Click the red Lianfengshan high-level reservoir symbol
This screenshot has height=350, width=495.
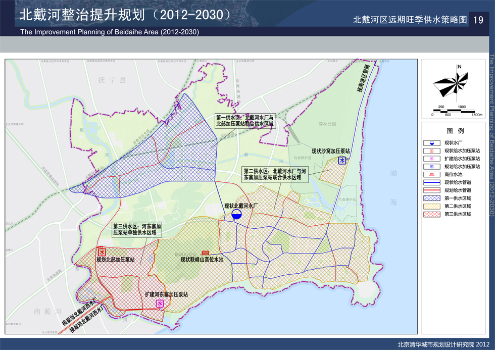205,252
